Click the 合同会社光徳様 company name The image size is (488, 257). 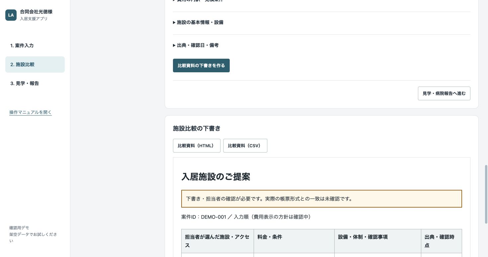[36, 12]
